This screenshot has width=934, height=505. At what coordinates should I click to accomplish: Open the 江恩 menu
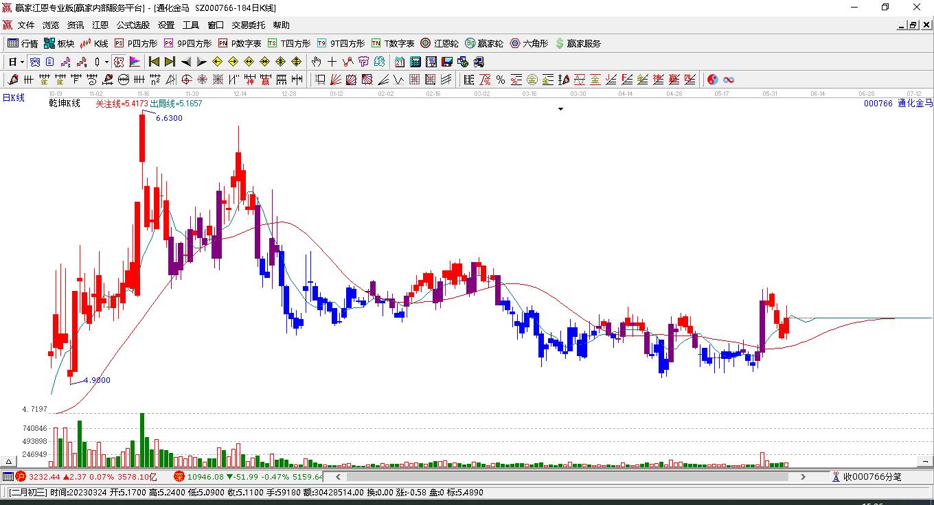tap(100, 25)
